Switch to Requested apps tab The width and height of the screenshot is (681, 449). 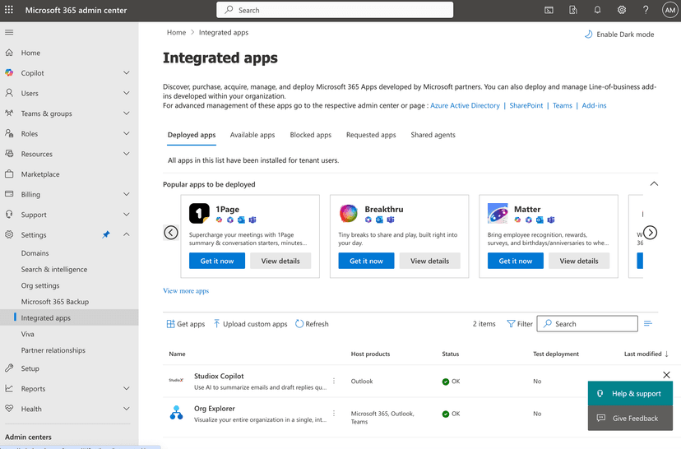[371, 135]
